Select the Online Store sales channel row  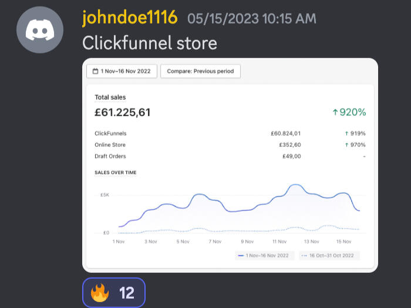[x=110, y=145]
